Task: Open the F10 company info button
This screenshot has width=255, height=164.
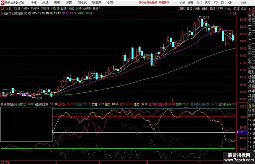Action: (x=220, y=8)
